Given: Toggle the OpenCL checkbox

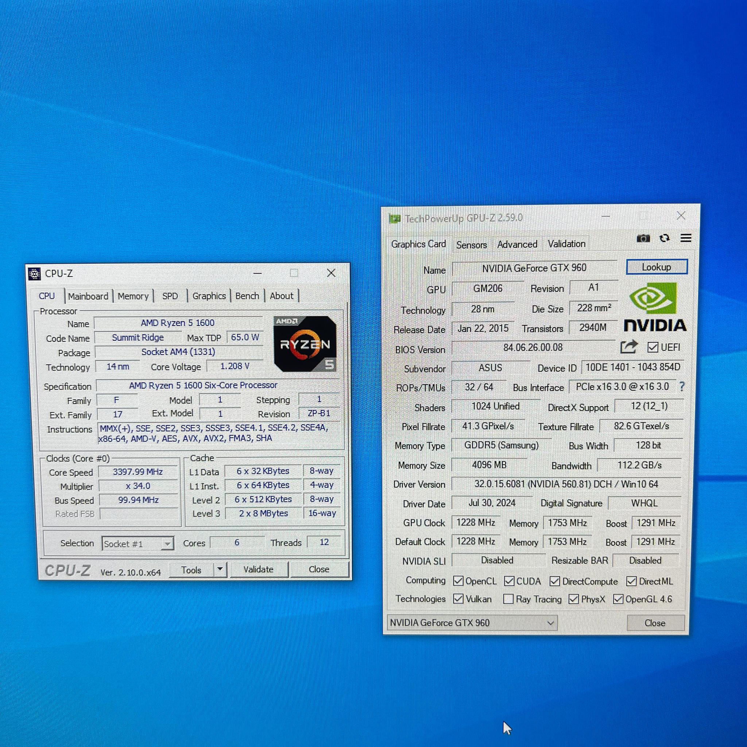Looking at the screenshot, I should [458, 581].
